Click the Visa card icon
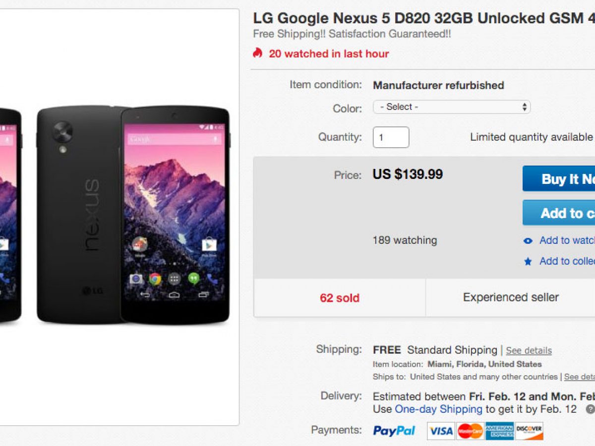This screenshot has height=446, width=595. tap(441, 431)
